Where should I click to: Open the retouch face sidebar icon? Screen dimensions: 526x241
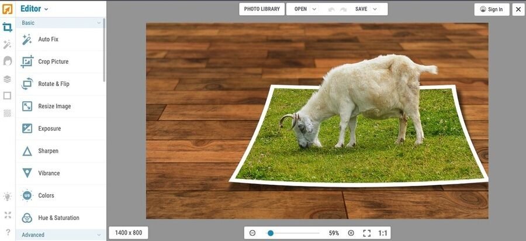click(x=7, y=61)
